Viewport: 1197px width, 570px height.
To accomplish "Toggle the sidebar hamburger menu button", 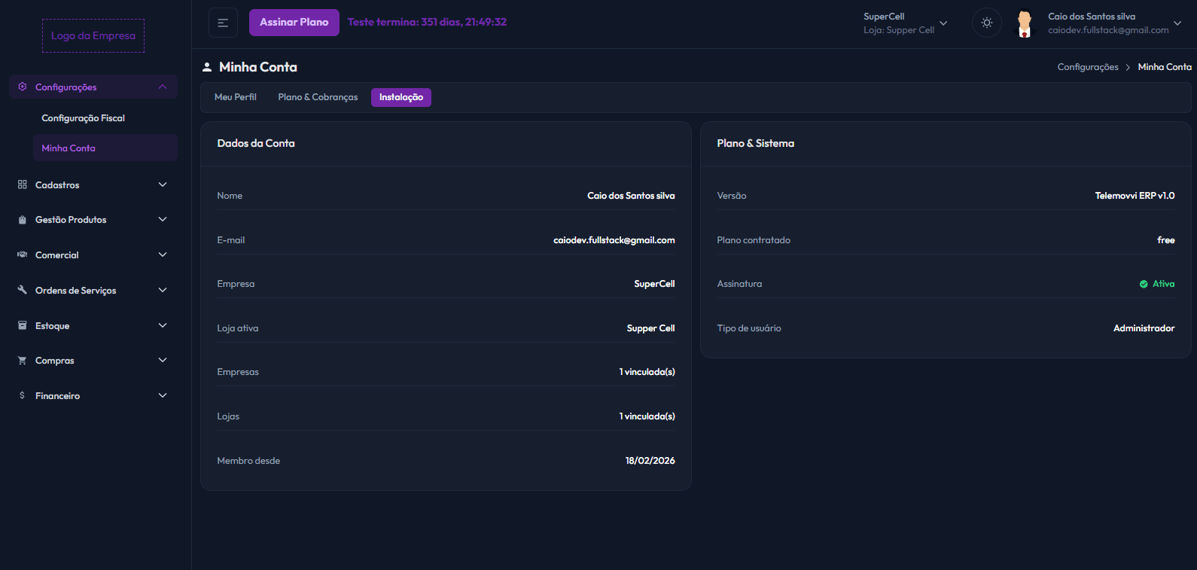I will pyautogui.click(x=223, y=23).
